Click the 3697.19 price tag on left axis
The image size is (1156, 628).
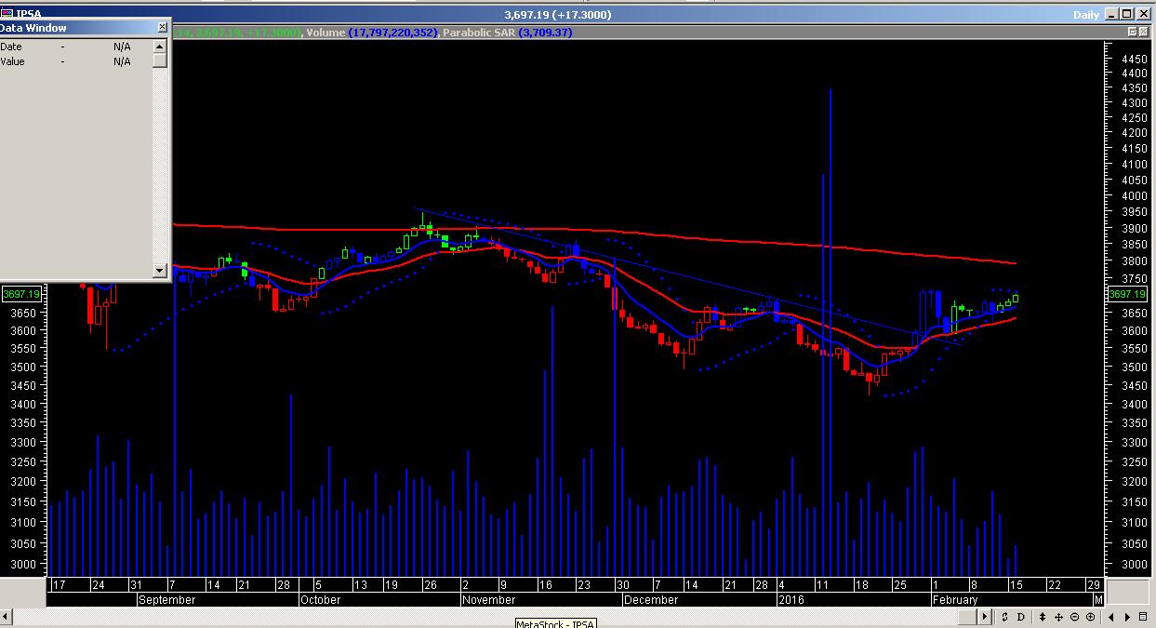tap(21, 294)
